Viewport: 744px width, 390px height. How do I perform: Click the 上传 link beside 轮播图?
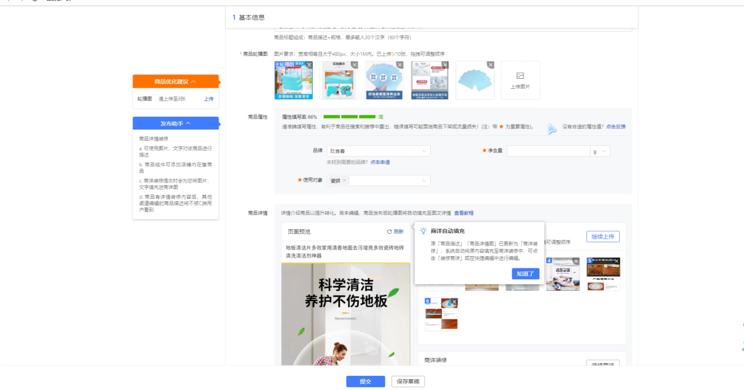pos(209,99)
